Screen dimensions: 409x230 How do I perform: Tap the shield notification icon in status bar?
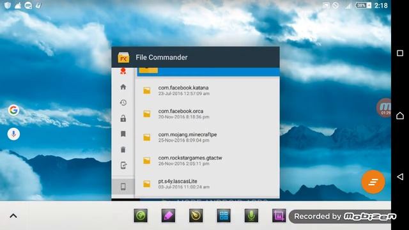point(8,5)
